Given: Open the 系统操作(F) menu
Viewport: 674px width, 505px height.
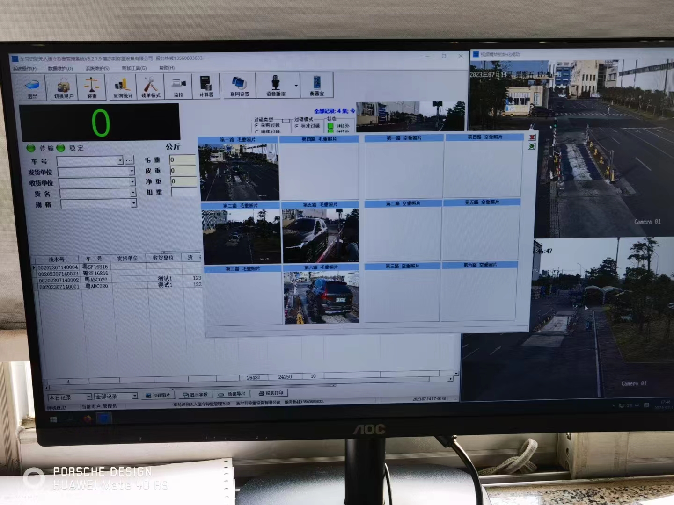Looking at the screenshot, I should pos(24,69).
